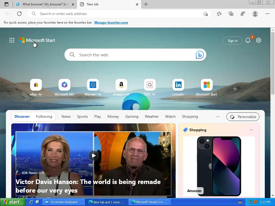Switch to Microsoft Visual C++ taskbar item
Image resolution: width=275 pixels, height=206 pixels.
tap(150, 202)
